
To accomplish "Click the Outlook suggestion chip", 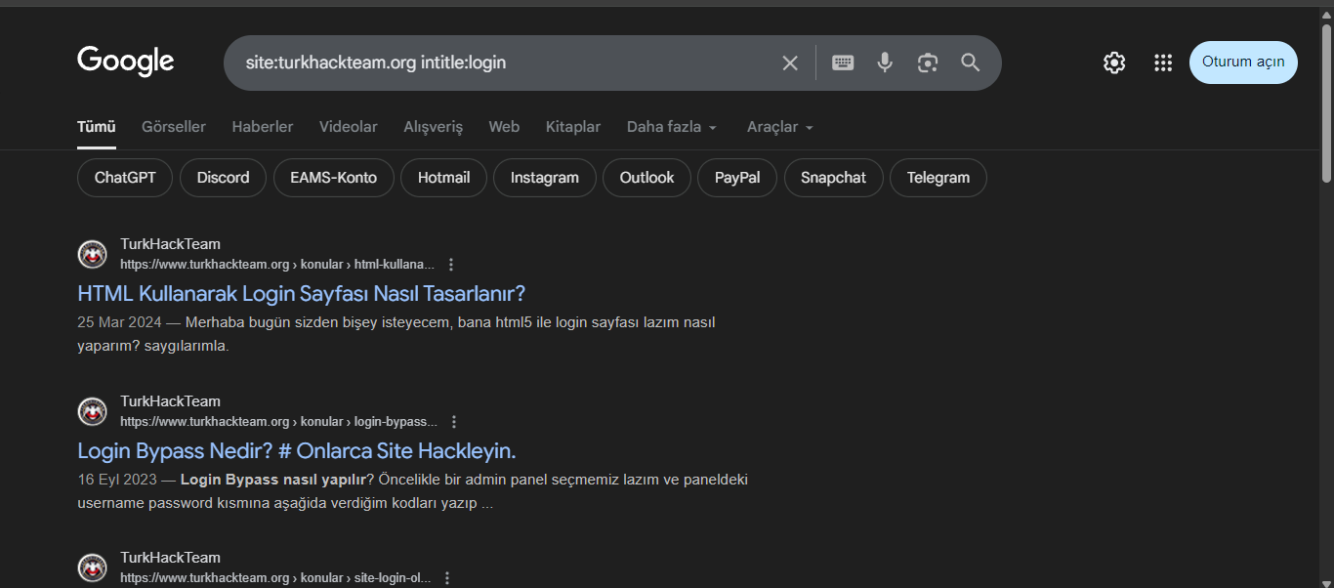I will [x=646, y=178].
